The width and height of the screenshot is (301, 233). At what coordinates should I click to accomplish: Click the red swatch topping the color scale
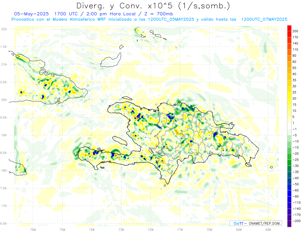click(x=289, y=28)
